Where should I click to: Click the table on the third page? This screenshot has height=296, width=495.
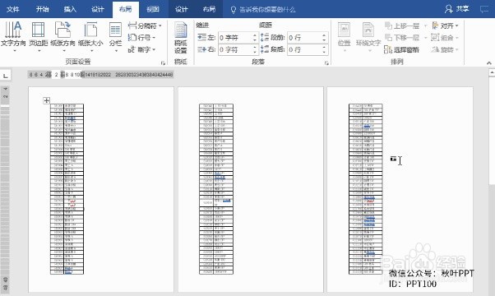pos(366,189)
